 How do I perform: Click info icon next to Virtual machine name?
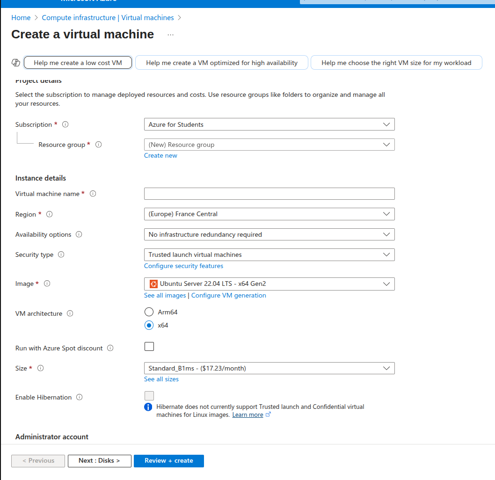point(93,194)
